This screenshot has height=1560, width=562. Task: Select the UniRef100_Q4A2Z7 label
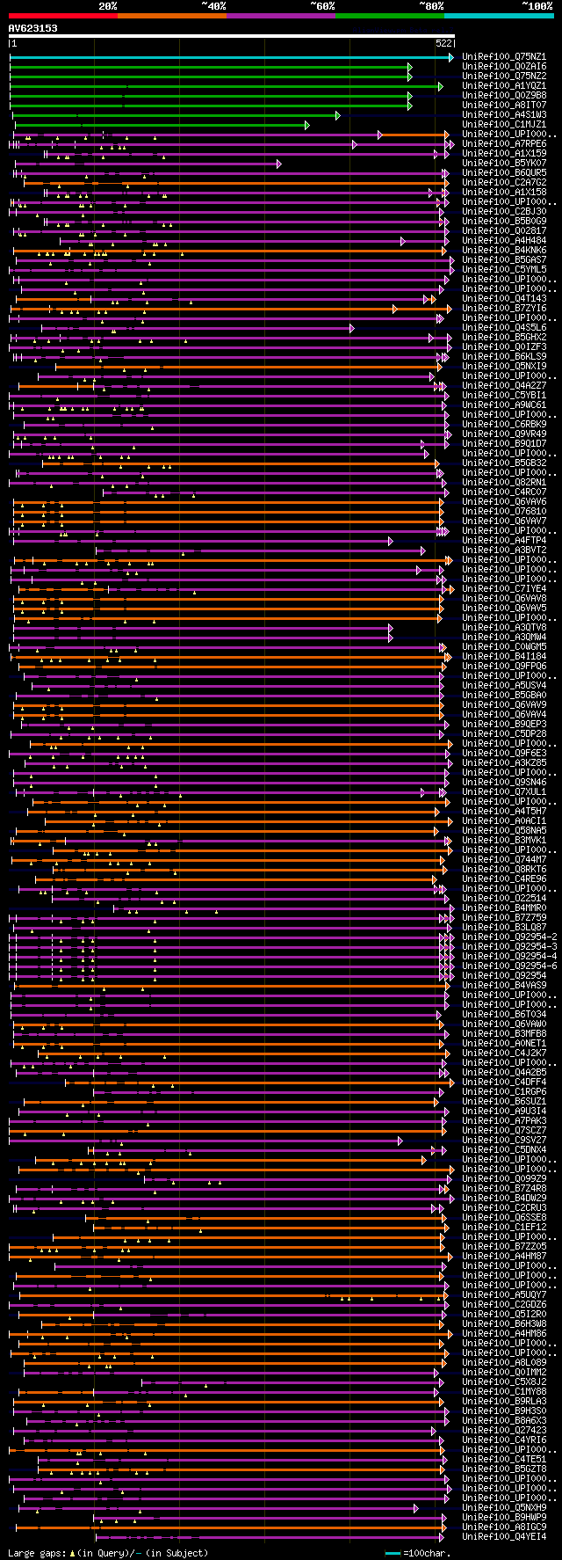point(504,386)
